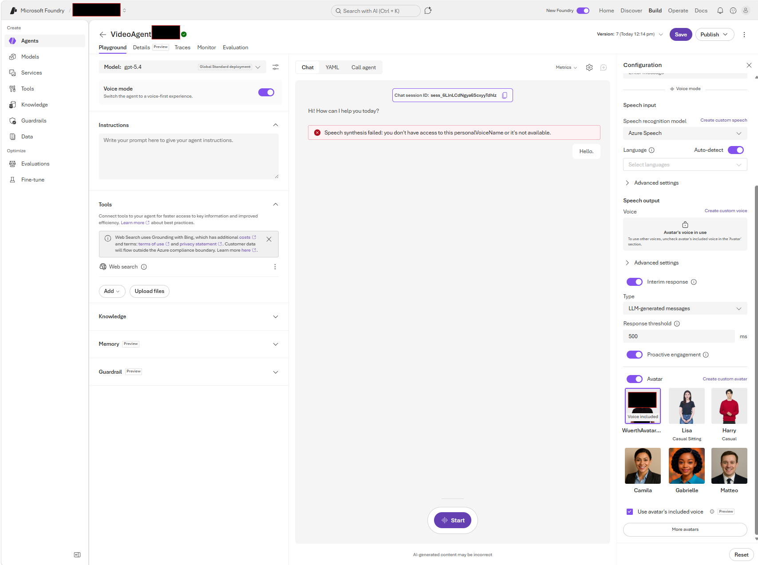This screenshot has height=565, width=758.
Task: Switch to the YAML tab
Action: pyautogui.click(x=332, y=67)
